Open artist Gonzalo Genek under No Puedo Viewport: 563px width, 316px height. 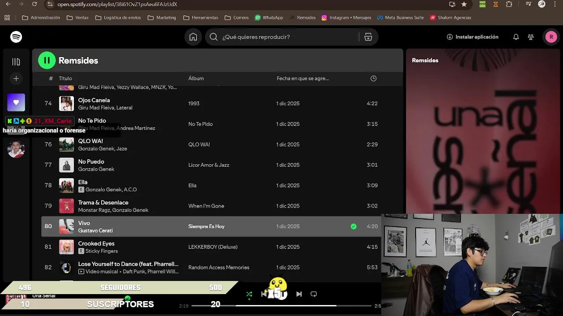96,169
